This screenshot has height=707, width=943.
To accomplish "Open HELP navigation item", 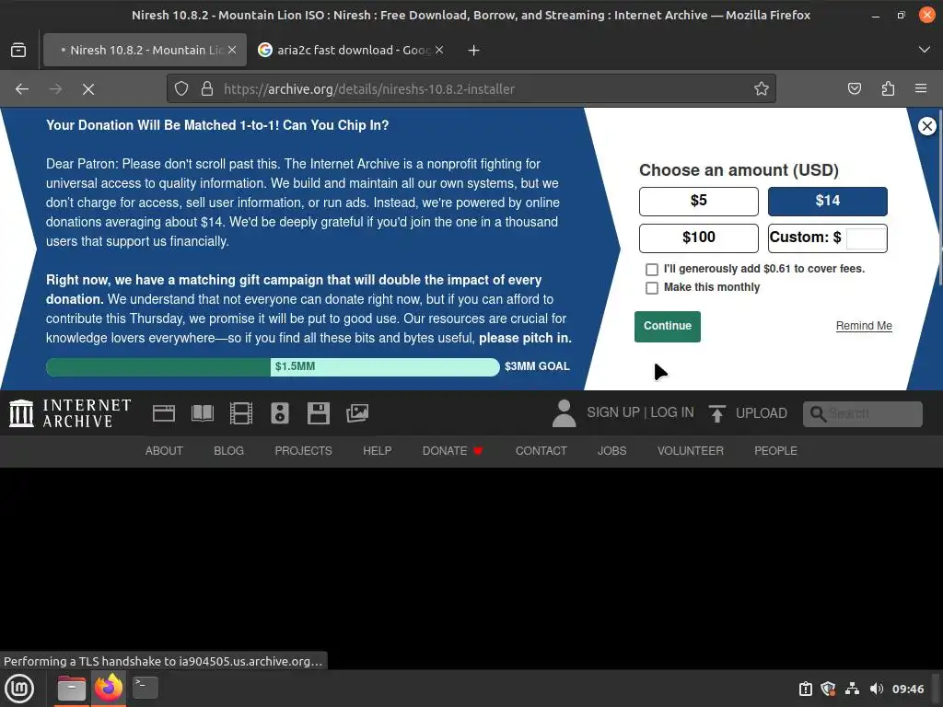I will (x=377, y=451).
